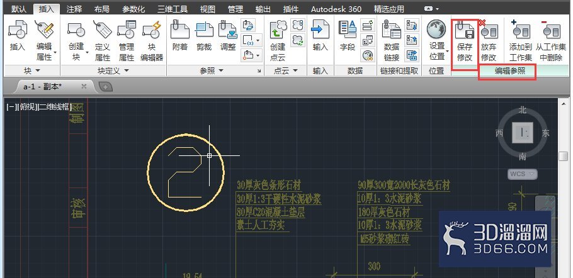This screenshot has width=573, height=278.
Task: Click the underlay layers icon in 参照 panel
Action: tap(249, 25)
